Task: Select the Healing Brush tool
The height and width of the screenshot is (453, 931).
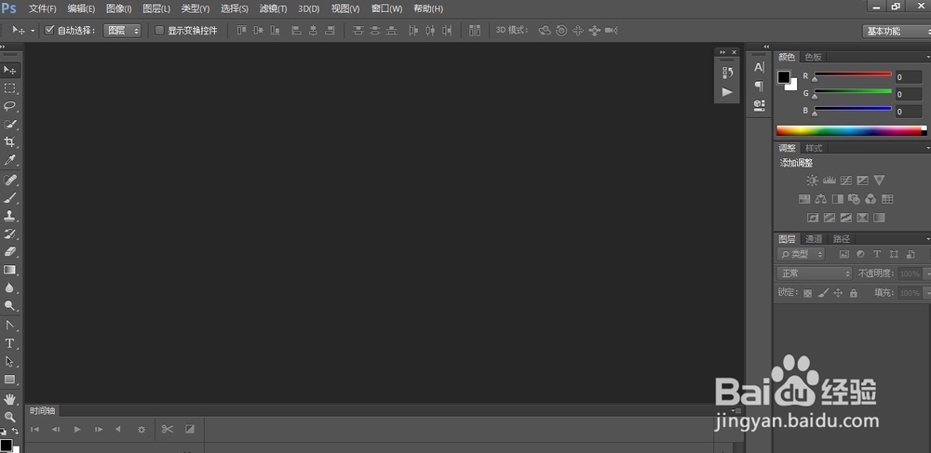Action: [9, 180]
